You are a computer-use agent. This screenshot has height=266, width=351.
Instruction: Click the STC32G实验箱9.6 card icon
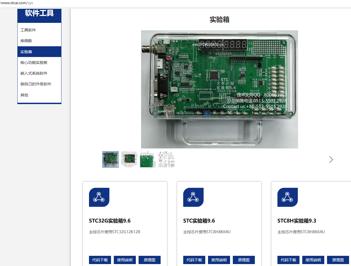pos(99,197)
